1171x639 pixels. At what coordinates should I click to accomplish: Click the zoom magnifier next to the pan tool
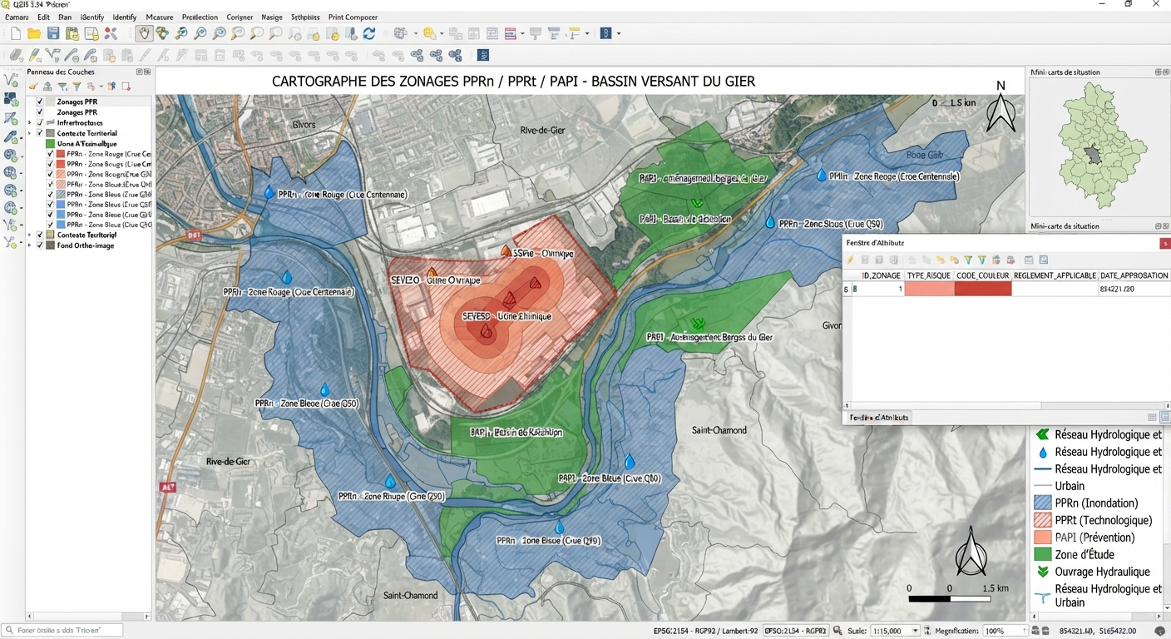coord(181,33)
